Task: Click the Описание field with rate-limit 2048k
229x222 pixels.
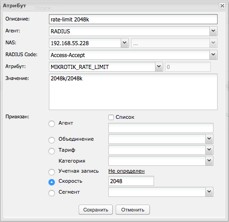Action: (x=133, y=19)
